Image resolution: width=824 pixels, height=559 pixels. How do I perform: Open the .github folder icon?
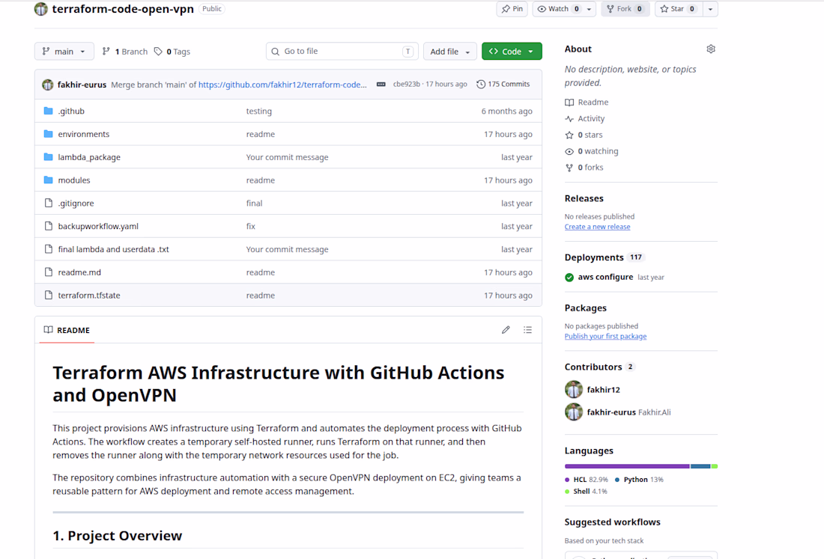(49, 111)
